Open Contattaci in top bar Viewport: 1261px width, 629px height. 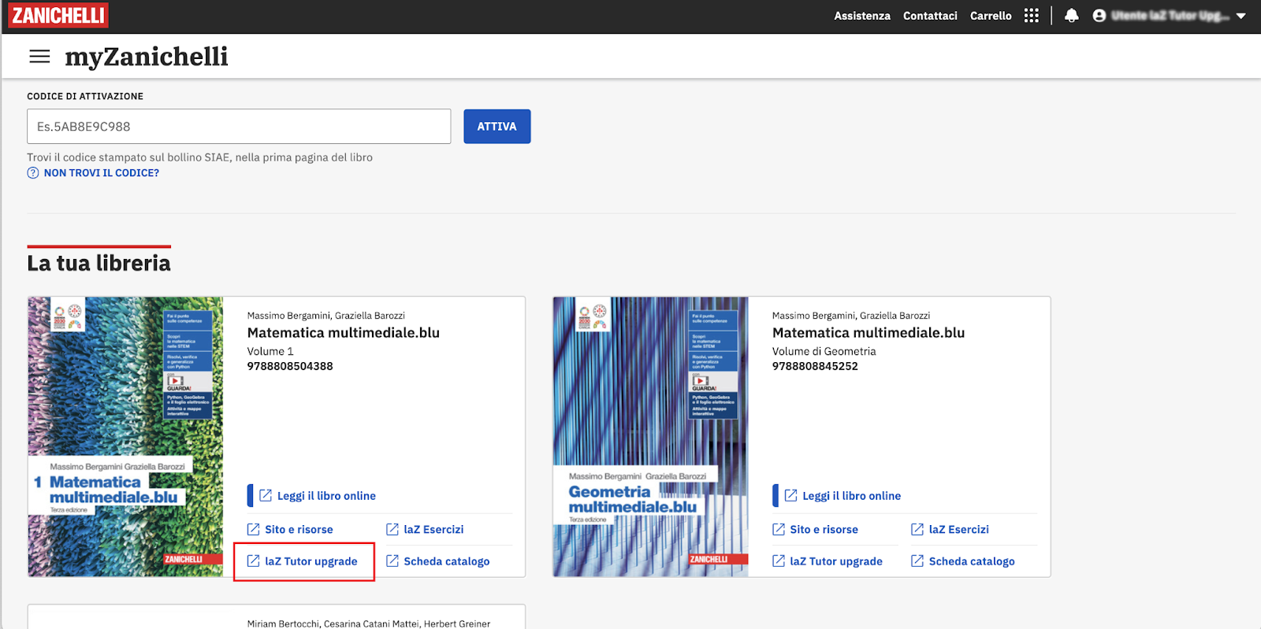930,16
